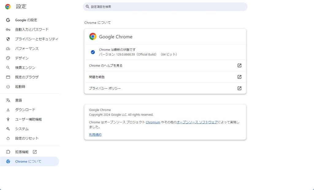Click the 設定項目を検索 search field

(166, 7)
